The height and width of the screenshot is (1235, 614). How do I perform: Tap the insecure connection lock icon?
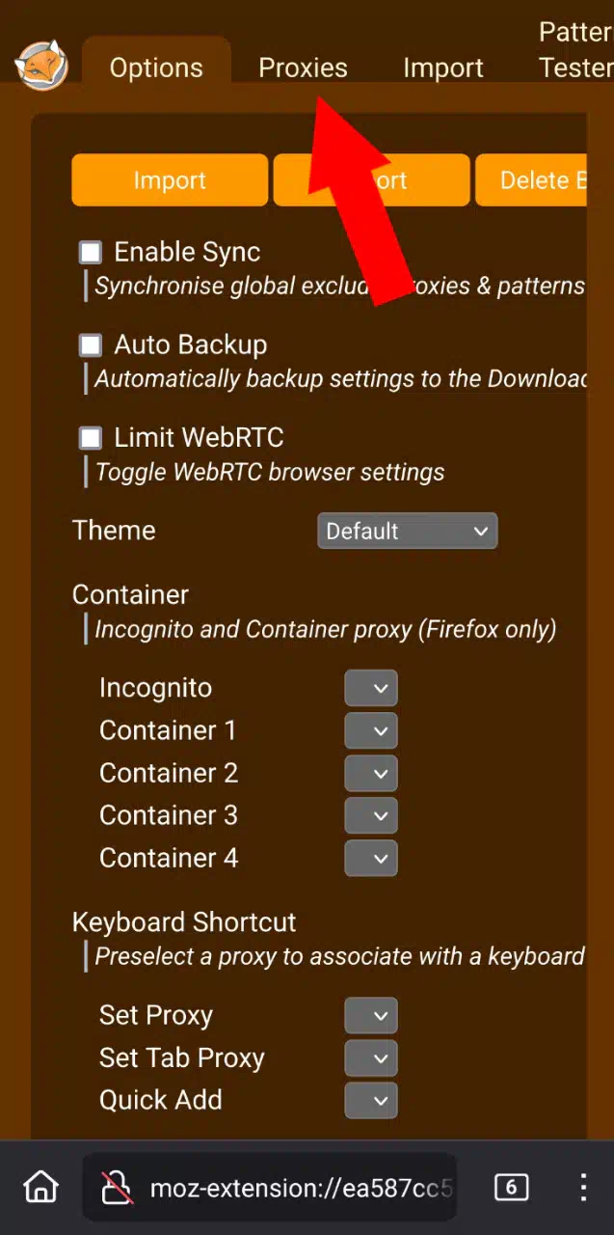pyautogui.click(x=119, y=1188)
